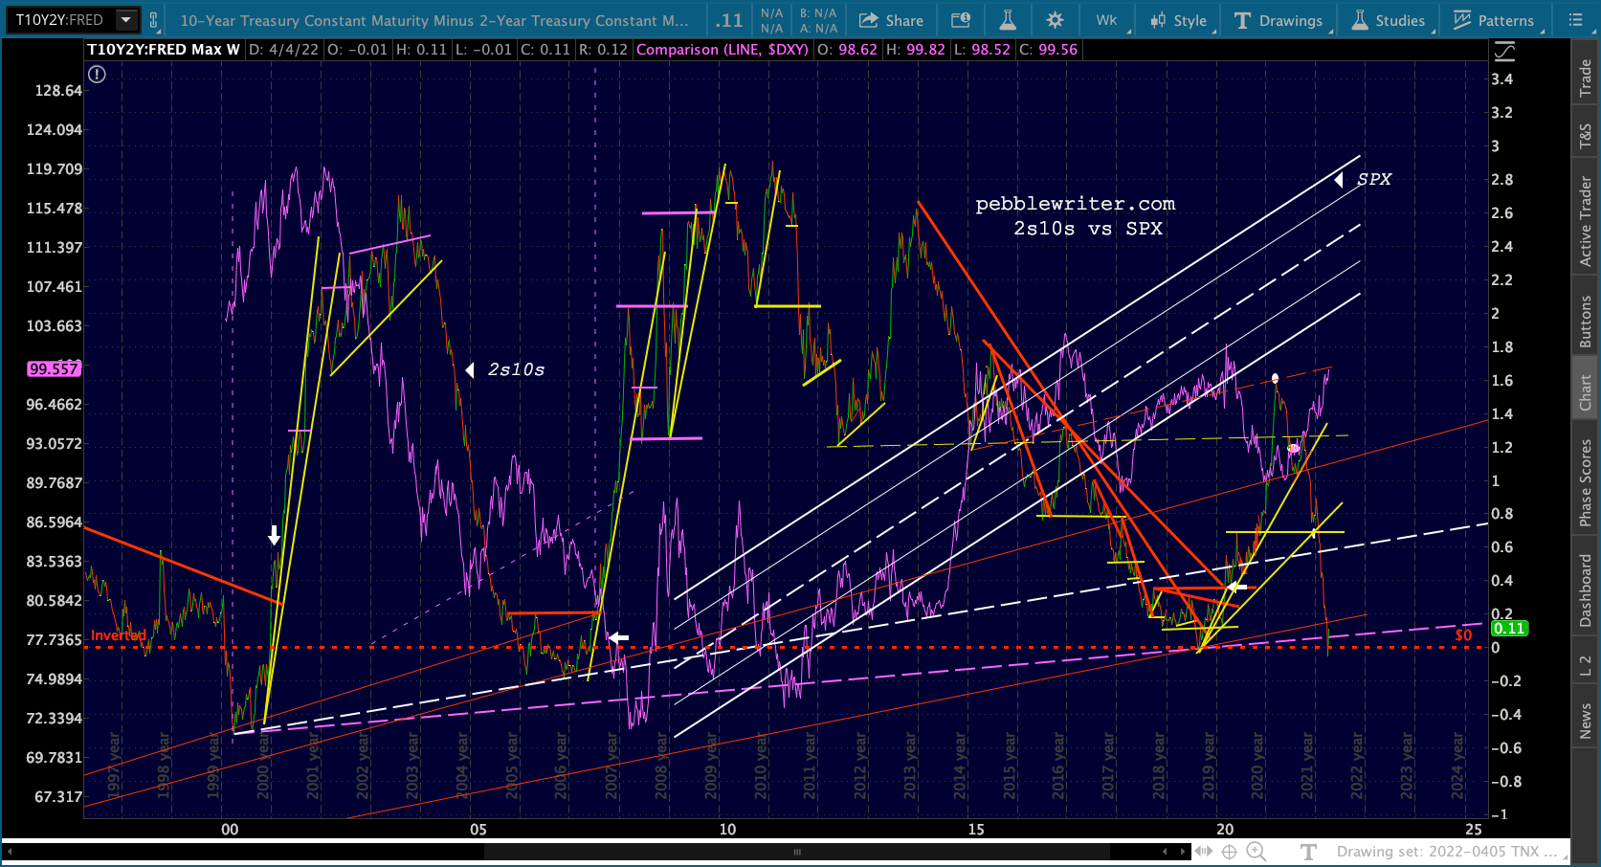Open the Studies menu
The image size is (1601, 867).
pos(1389,20)
